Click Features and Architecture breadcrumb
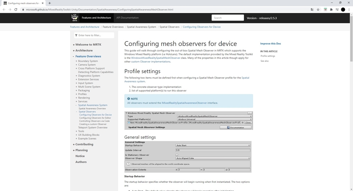Viewport: 353px width, 191px height. pyautogui.click(x=85, y=27)
